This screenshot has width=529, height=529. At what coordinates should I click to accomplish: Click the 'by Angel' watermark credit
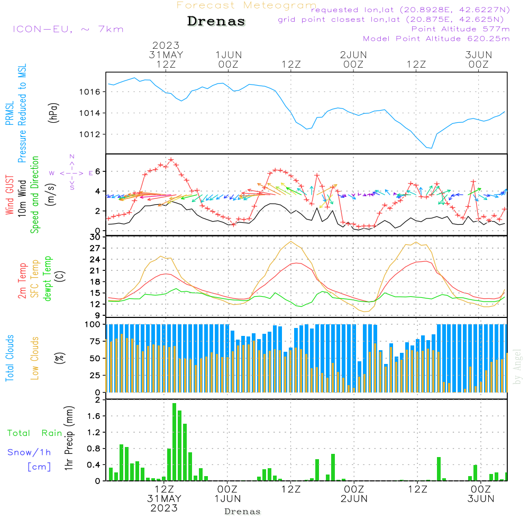pyautogui.click(x=517, y=367)
